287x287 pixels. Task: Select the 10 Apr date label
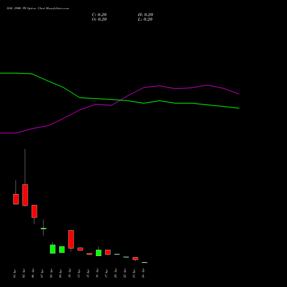coord(70,273)
